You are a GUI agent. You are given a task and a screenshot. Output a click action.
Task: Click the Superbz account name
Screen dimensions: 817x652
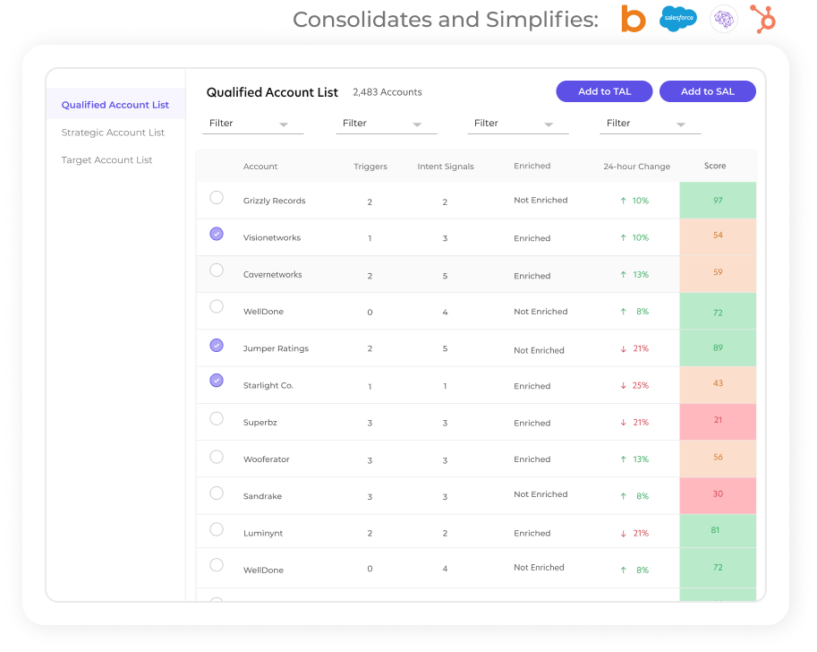click(x=260, y=423)
